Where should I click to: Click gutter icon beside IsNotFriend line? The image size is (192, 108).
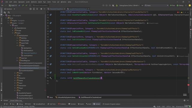coord(51,73)
